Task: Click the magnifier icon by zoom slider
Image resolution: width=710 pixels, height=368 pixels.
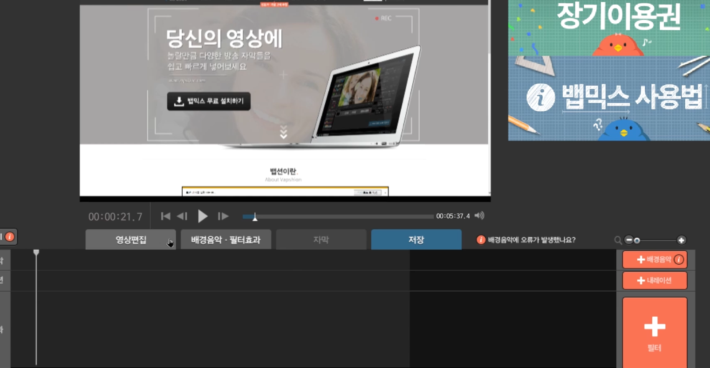Action: (x=618, y=240)
